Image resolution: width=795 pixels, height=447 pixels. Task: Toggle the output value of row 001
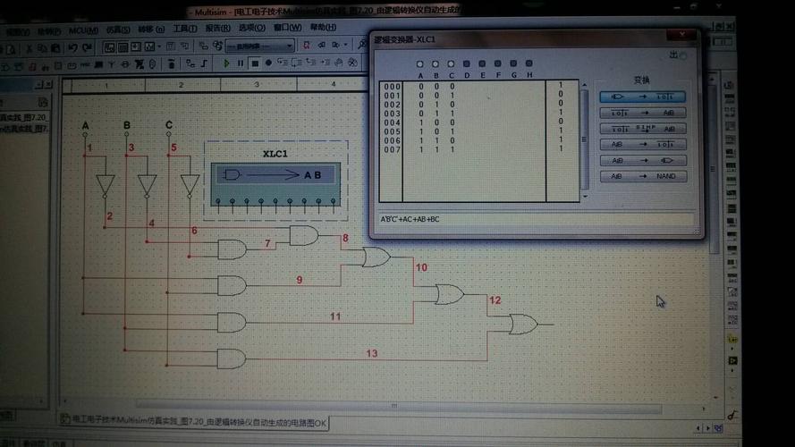tap(561, 94)
